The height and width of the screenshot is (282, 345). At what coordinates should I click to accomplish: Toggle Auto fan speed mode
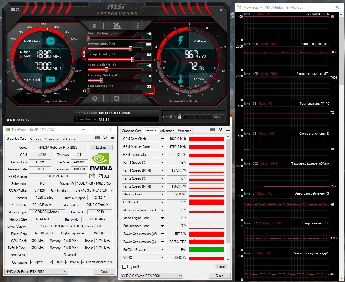click(150, 94)
